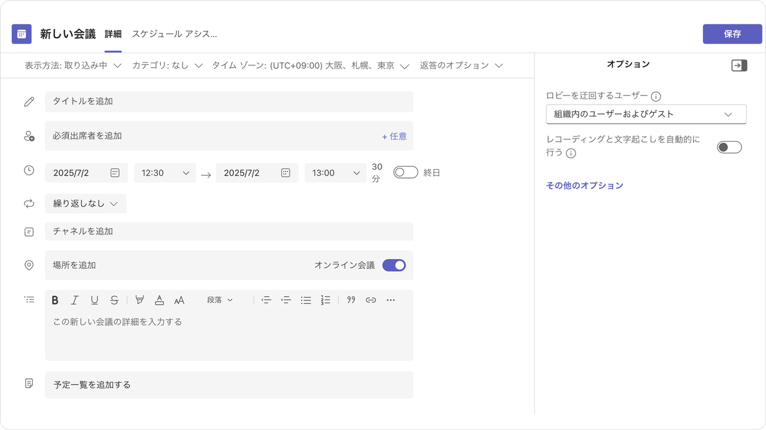Open the font size tool
Screen dimensions: 766x430
(x=179, y=300)
